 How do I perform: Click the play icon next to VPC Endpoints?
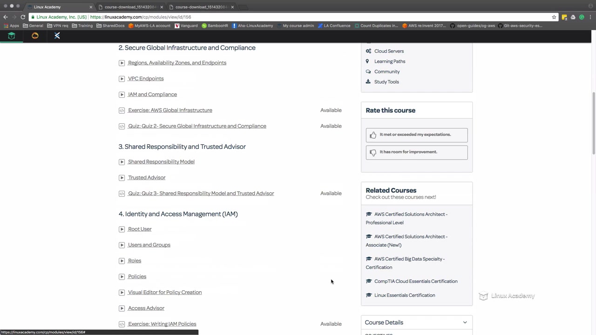tap(122, 79)
